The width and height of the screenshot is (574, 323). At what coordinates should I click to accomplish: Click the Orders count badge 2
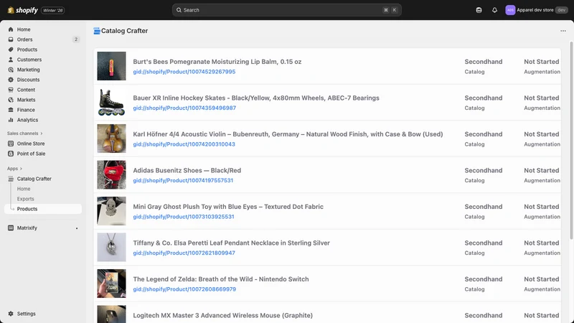(x=76, y=39)
